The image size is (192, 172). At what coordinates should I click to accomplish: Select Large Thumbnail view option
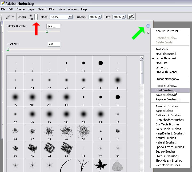(x=166, y=58)
